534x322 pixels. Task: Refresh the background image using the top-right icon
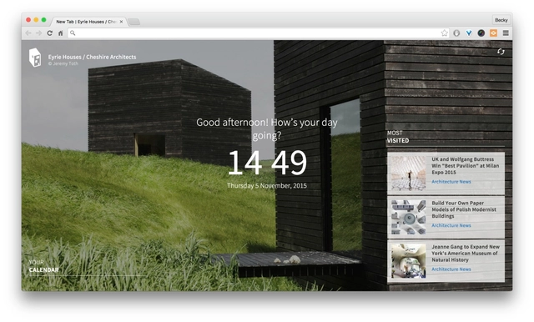coord(501,52)
